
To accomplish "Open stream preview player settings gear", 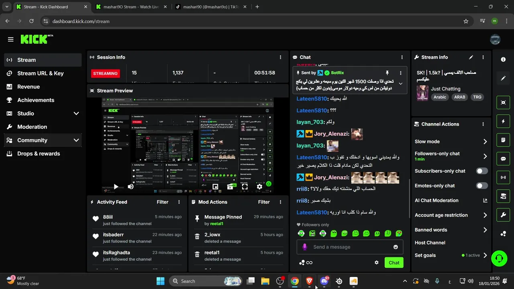I will point(259,187).
